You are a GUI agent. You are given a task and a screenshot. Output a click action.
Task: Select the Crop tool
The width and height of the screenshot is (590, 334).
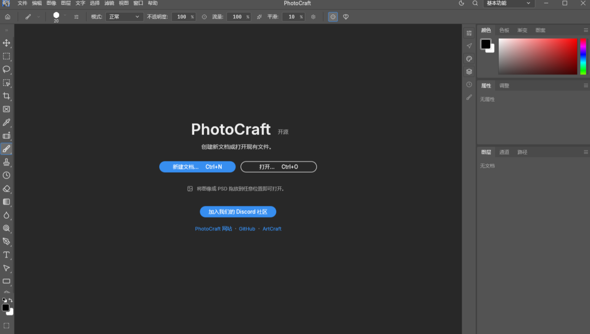point(6,96)
